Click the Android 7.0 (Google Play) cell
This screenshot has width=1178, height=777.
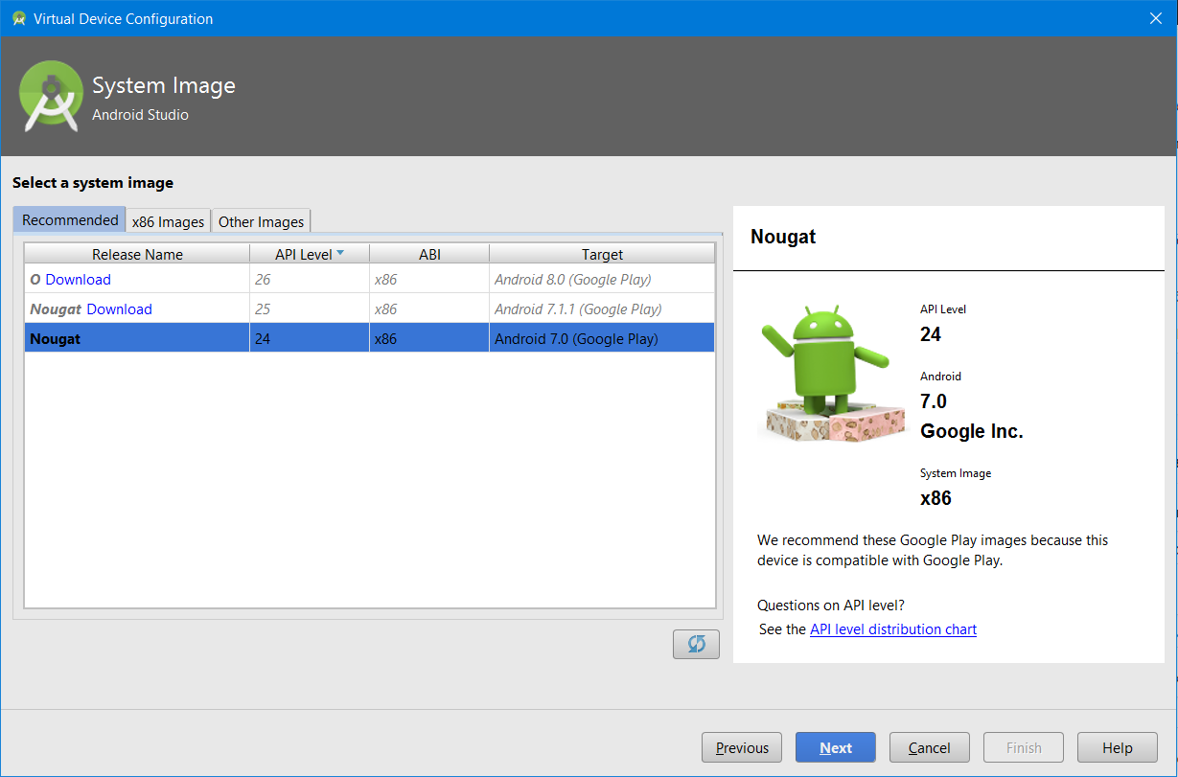(x=602, y=338)
